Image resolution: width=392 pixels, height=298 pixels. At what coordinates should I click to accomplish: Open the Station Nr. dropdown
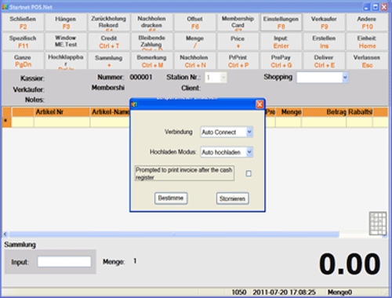coord(223,78)
